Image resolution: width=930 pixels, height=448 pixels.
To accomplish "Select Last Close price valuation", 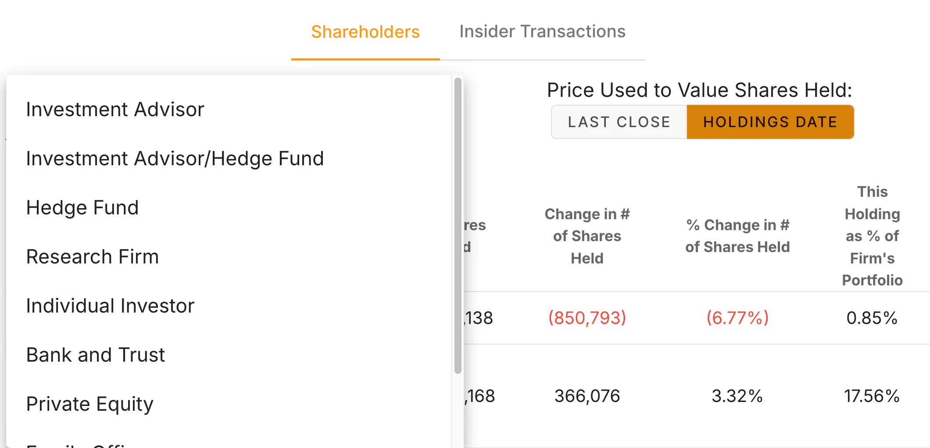I will point(619,122).
